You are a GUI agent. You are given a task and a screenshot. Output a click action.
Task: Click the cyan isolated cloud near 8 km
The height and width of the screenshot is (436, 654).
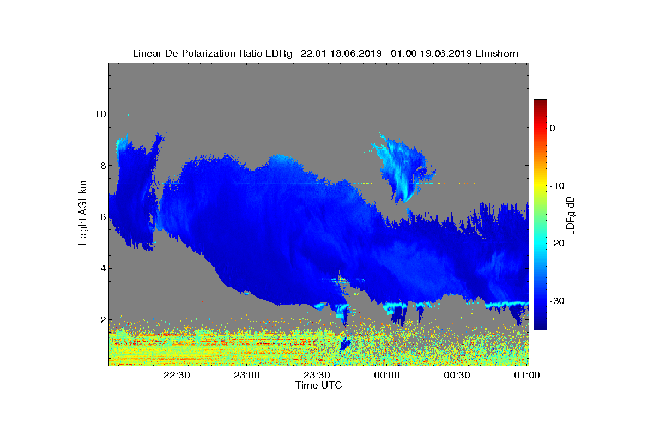click(402, 168)
